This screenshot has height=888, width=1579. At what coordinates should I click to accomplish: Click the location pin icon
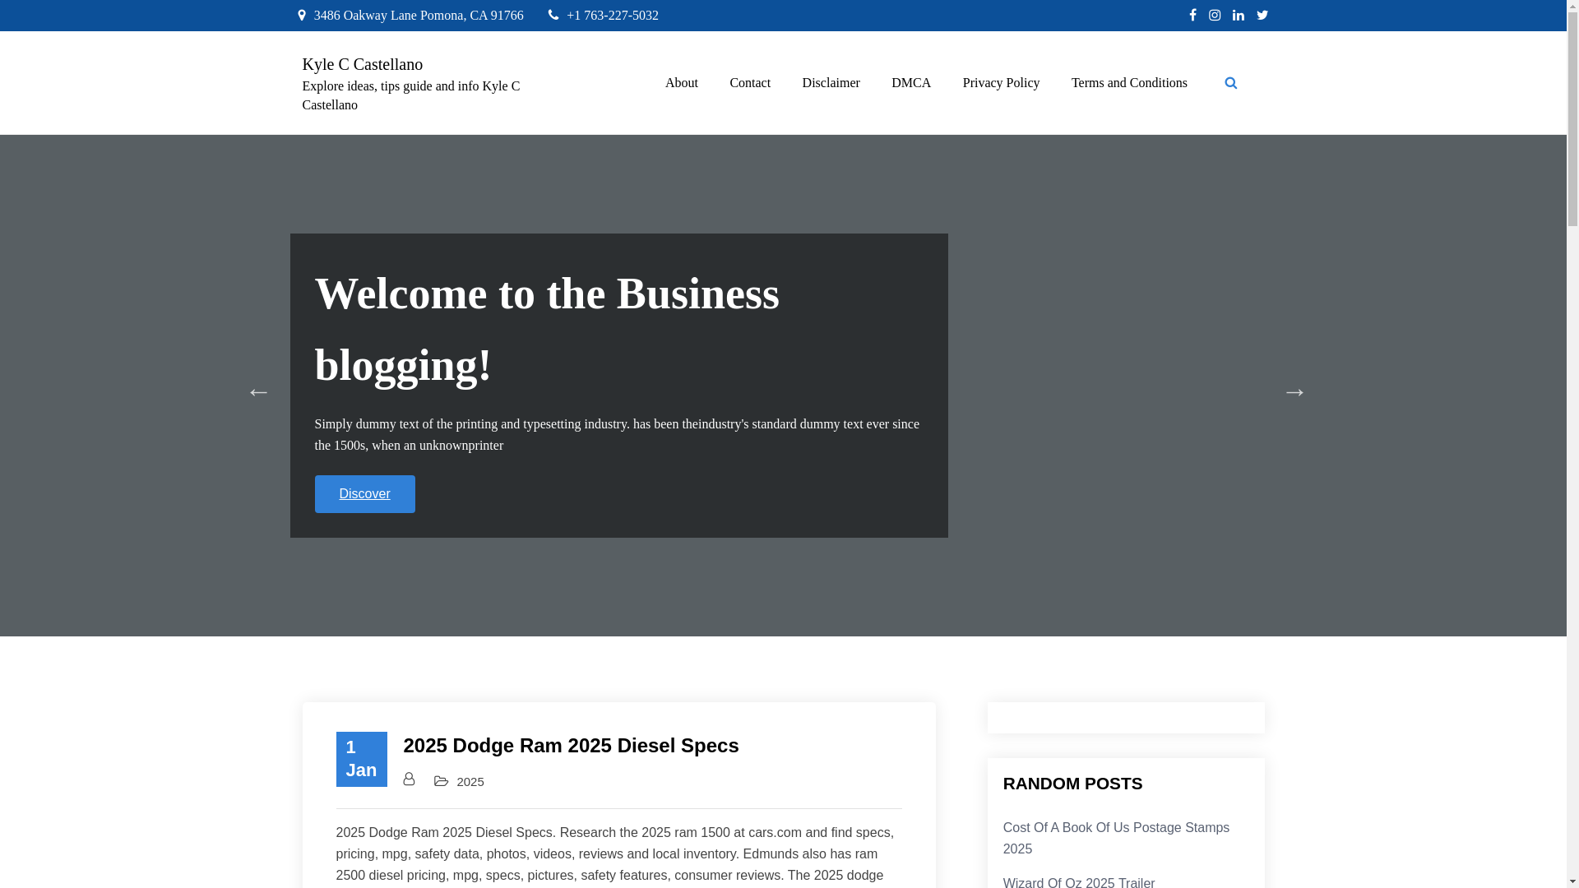(x=302, y=15)
